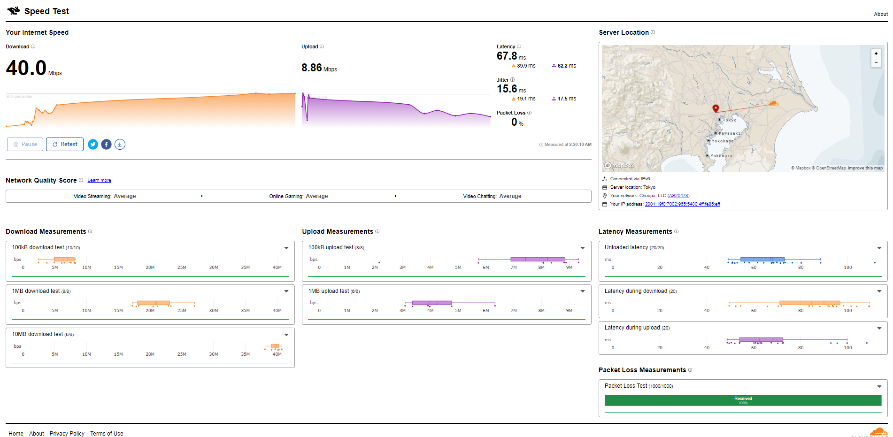The height and width of the screenshot is (437, 893).
Task: Click the download results icon
Action: [x=120, y=145]
